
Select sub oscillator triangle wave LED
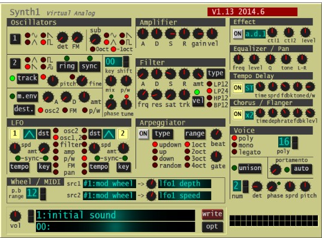[x=106, y=43]
